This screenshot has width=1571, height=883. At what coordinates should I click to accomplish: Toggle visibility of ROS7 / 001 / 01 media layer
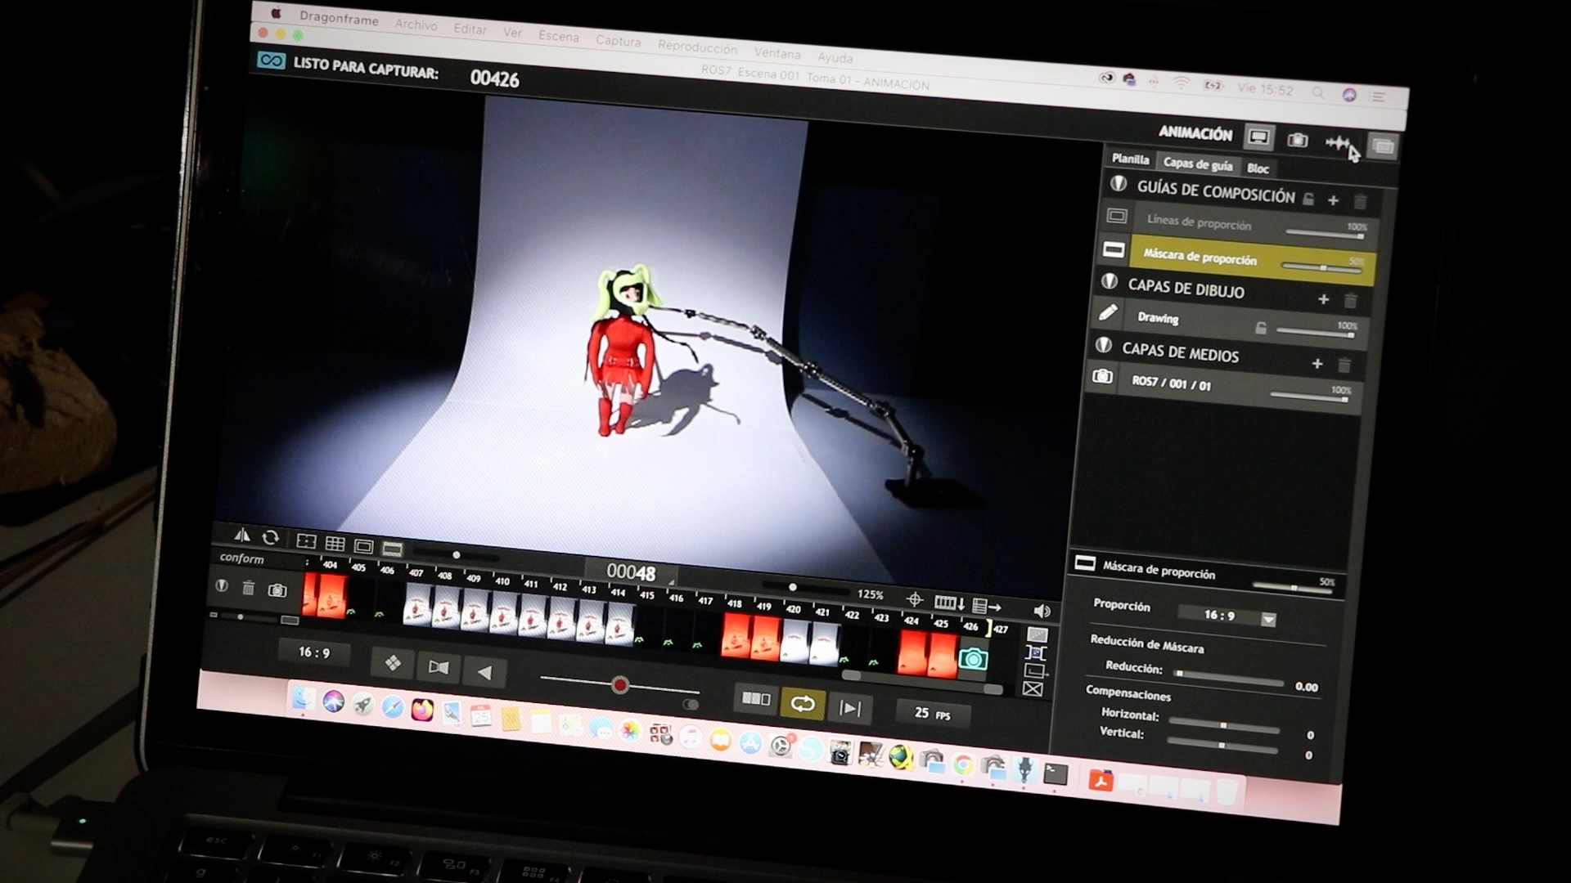point(1102,377)
